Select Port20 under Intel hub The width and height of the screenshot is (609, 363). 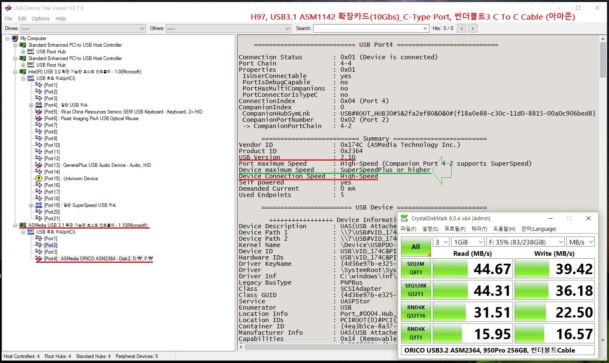pos(52,212)
